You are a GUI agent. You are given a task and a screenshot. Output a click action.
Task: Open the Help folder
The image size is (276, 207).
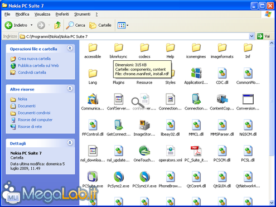(170, 51)
